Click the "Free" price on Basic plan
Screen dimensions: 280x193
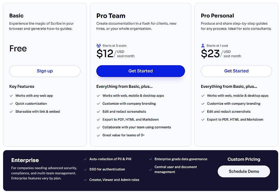pos(18,49)
